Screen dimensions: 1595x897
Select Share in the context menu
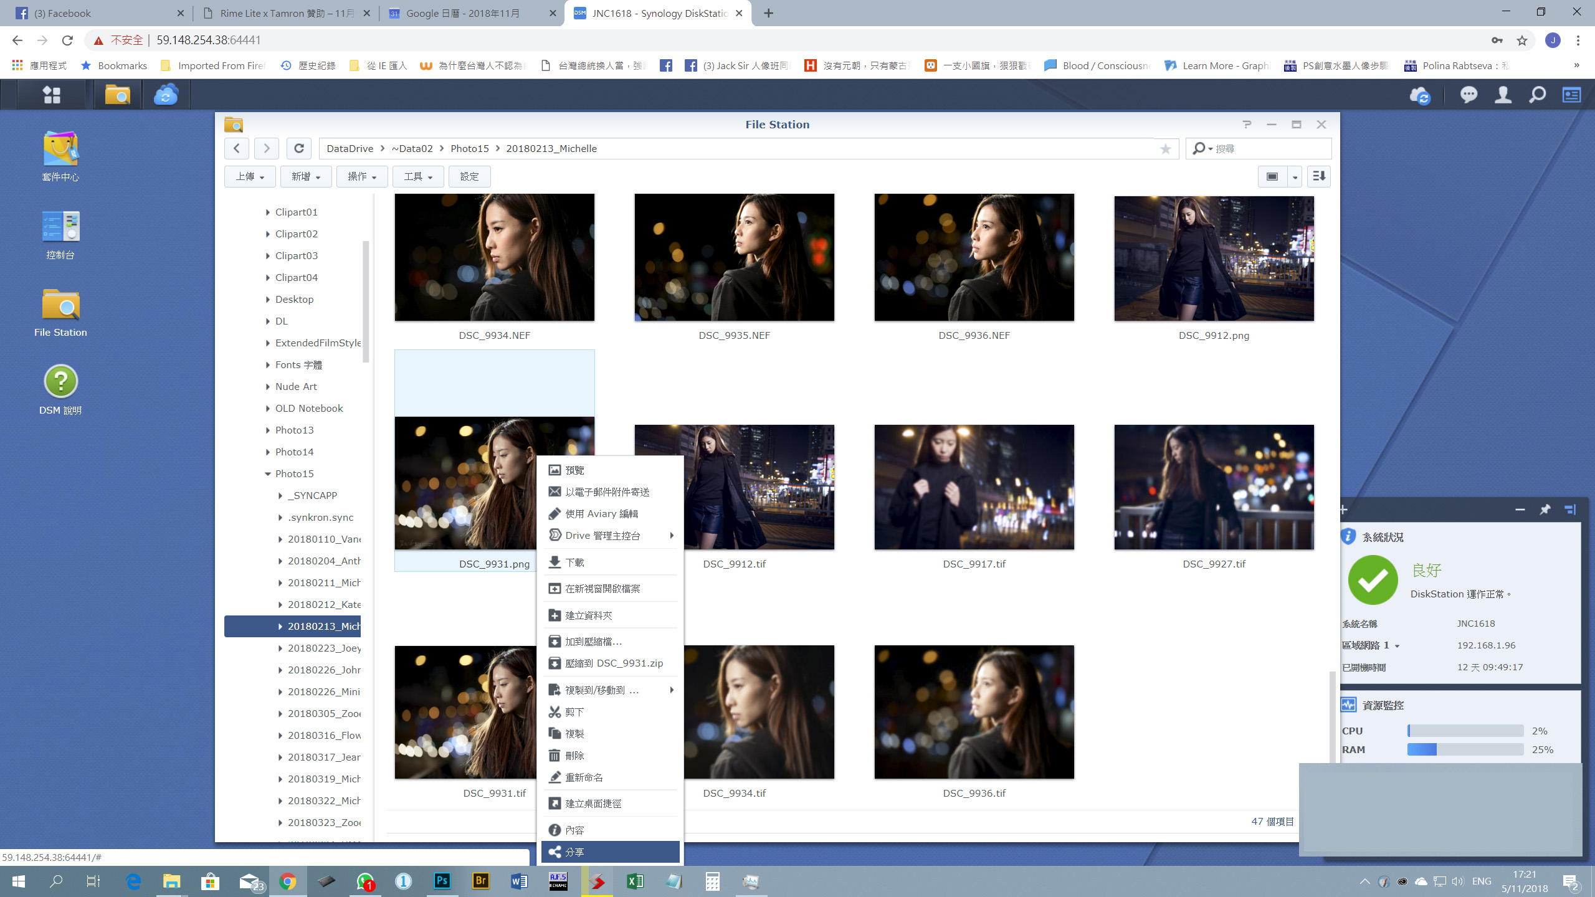click(x=610, y=852)
